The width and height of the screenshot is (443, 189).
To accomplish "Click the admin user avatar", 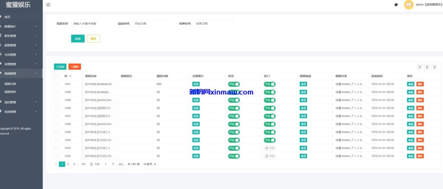I will click(x=408, y=5).
